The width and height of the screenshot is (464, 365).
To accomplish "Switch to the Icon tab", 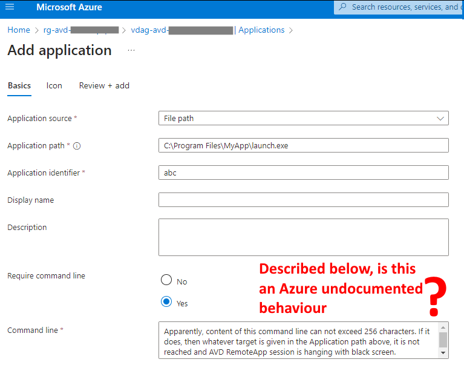I will 54,85.
